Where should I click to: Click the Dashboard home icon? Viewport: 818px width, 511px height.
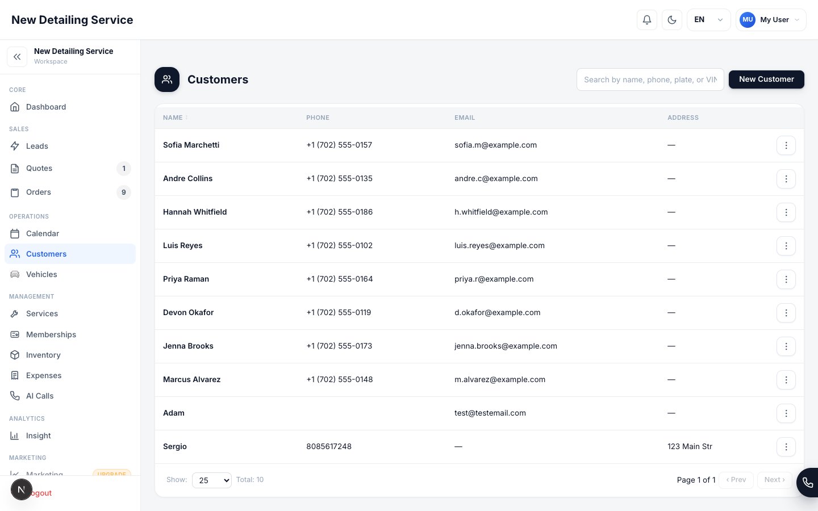(x=15, y=107)
